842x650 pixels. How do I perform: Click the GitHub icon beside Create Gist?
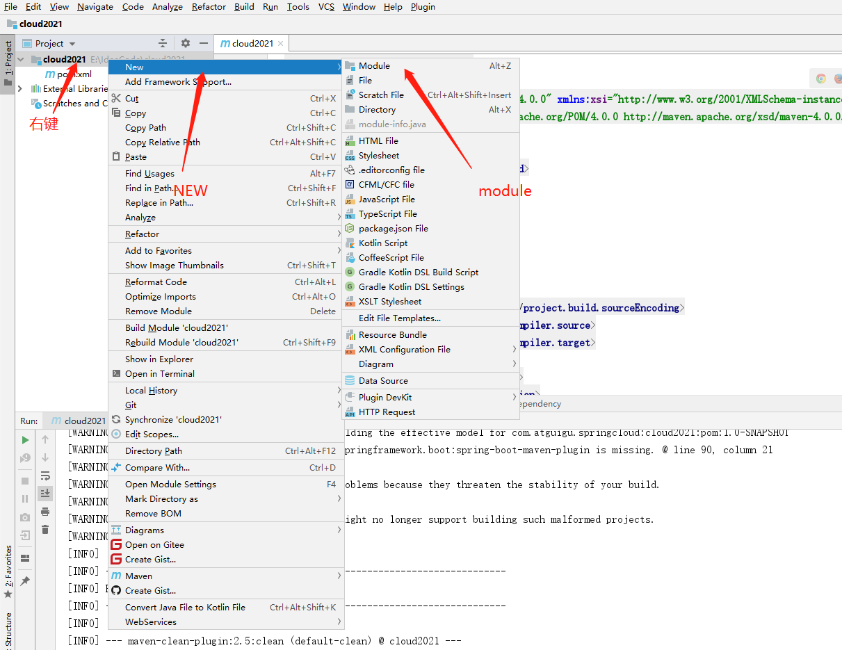(116, 590)
